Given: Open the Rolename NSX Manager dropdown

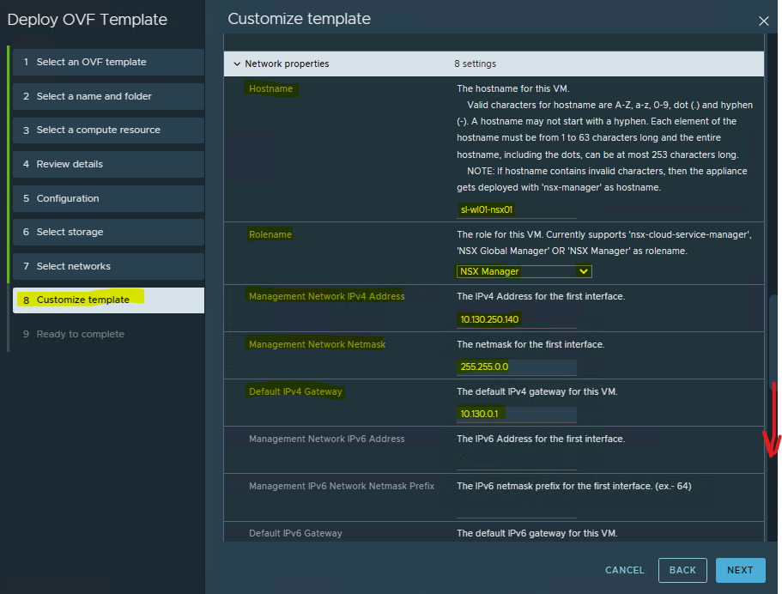Looking at the screenshot, I should pyautogui.click(x=524, y=271).
